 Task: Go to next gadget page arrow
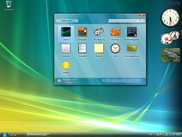tap(77, 21)
